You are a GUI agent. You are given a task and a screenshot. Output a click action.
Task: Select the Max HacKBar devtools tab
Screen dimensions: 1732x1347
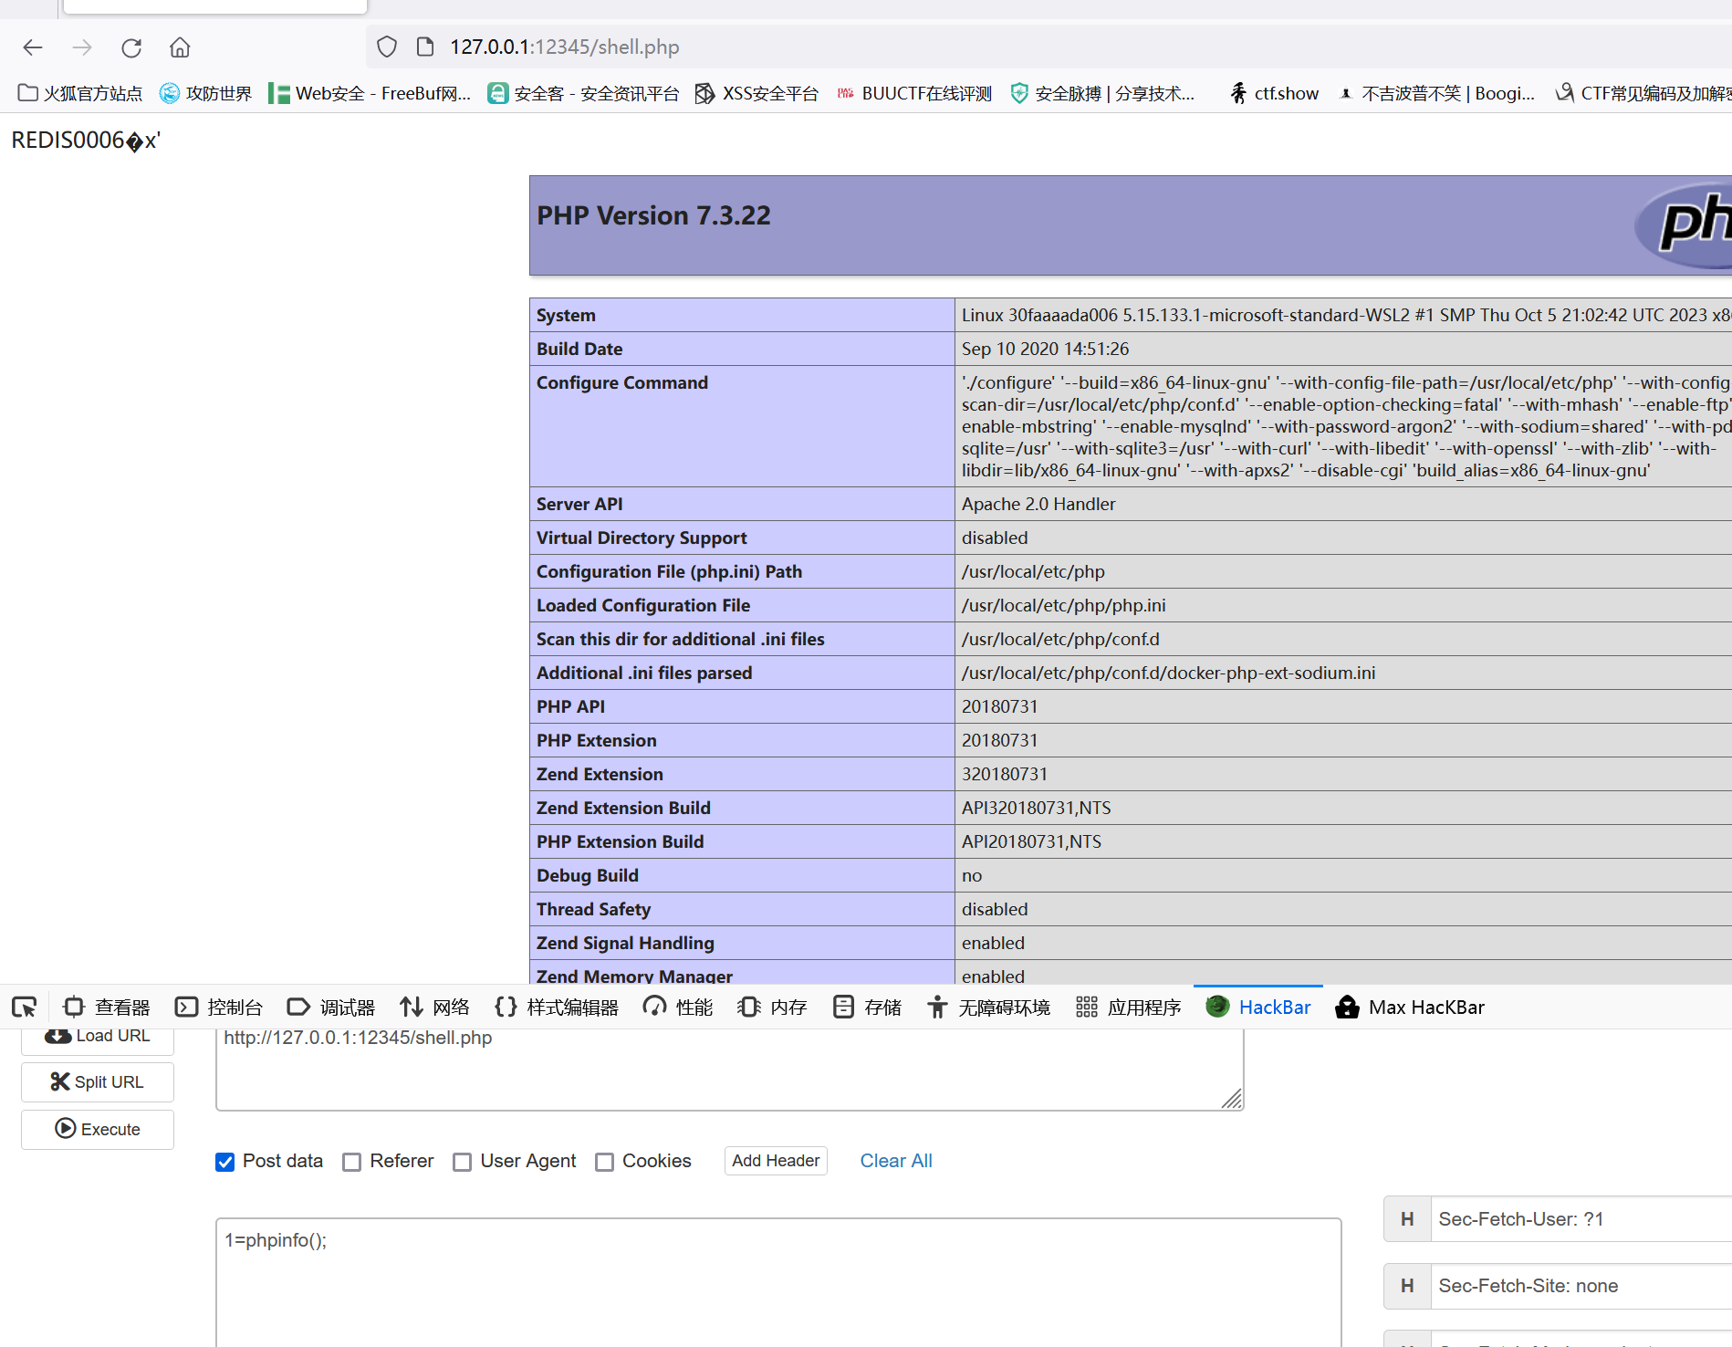(x=1410, y=1007)
